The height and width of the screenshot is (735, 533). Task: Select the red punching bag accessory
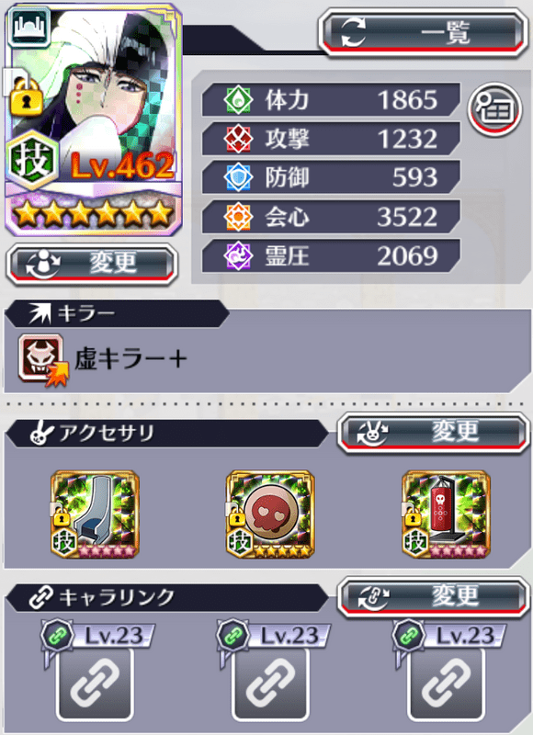coord(446,514)
